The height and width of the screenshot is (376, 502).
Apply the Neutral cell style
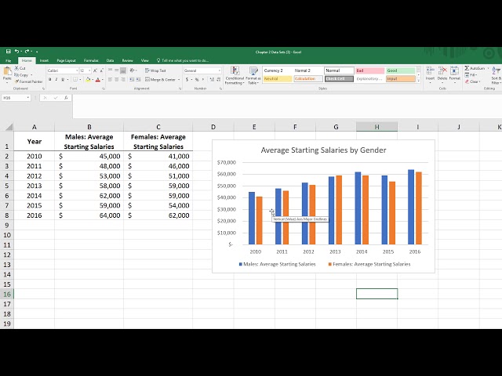[x=277, y=78]
